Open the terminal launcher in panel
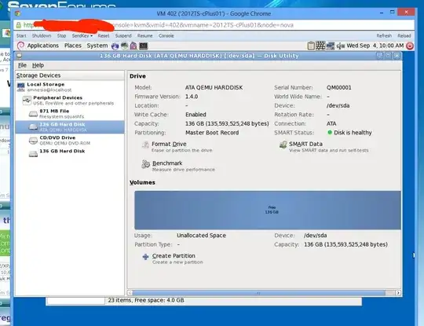This screenshot has height=326, width=424. coord(144,46)
